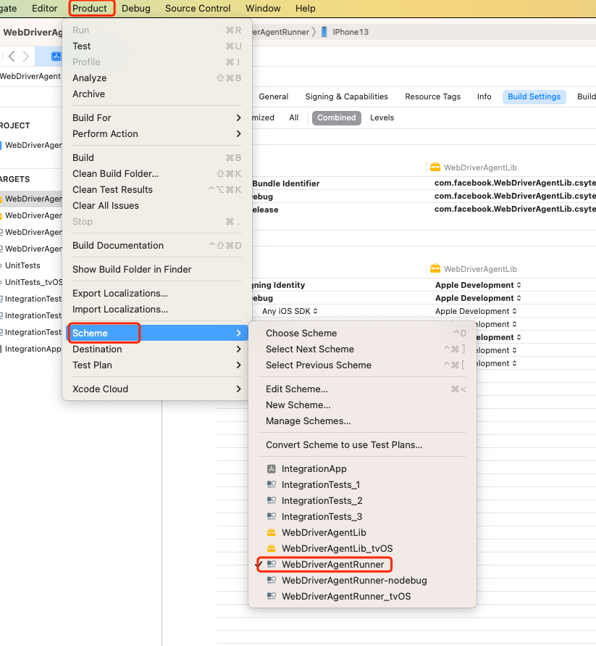596x646 pixels.
Task: Click the WebDriverAgentLib_tvOS scheme toolbox icon
Action: 272,549
